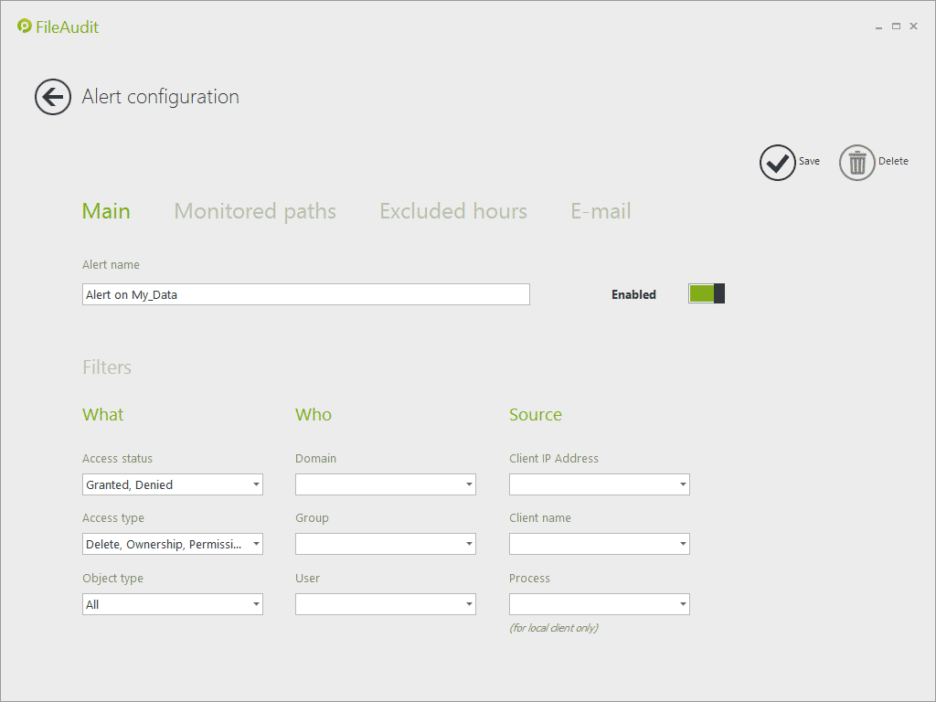Switch to the Monitored paths tab
The height and width of the screenshot is (702, 936).
(x=255, y=211)
